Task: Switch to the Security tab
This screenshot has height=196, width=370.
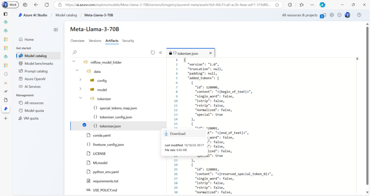Action: coord(128,41)
